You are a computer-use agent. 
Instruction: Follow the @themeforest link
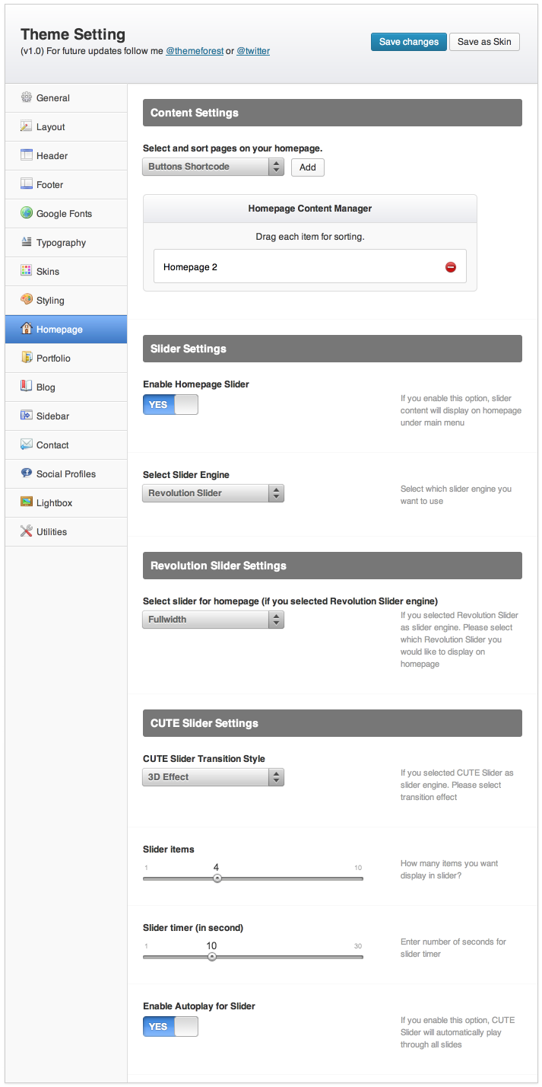(x=195, y=51)
